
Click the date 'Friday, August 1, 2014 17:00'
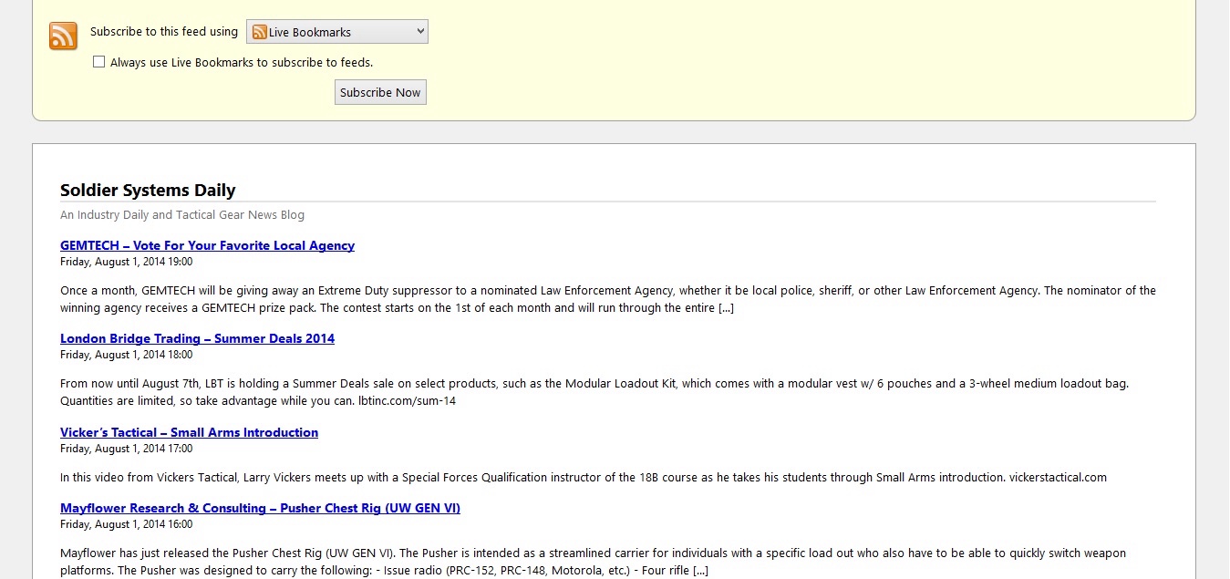click(126, 449)
